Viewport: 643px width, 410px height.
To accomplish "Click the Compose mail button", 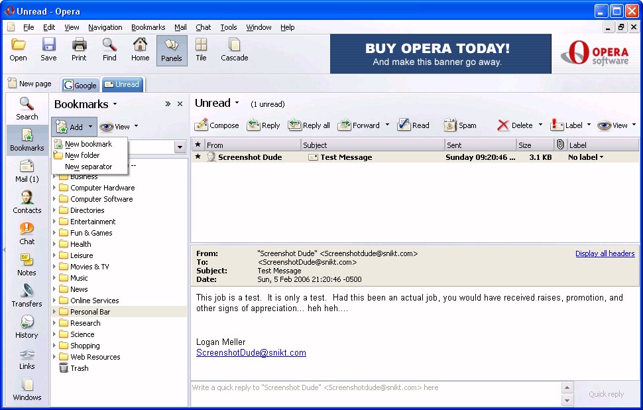I will (217, 125).
